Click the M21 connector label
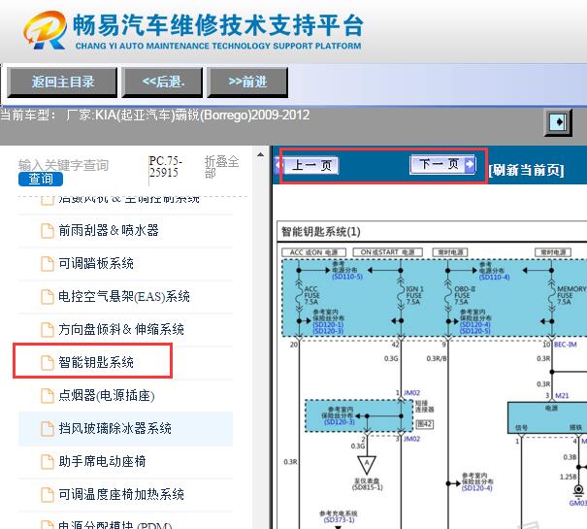This screenshot has height=529, width=587. pyautogui.click(x=563, y=396)
